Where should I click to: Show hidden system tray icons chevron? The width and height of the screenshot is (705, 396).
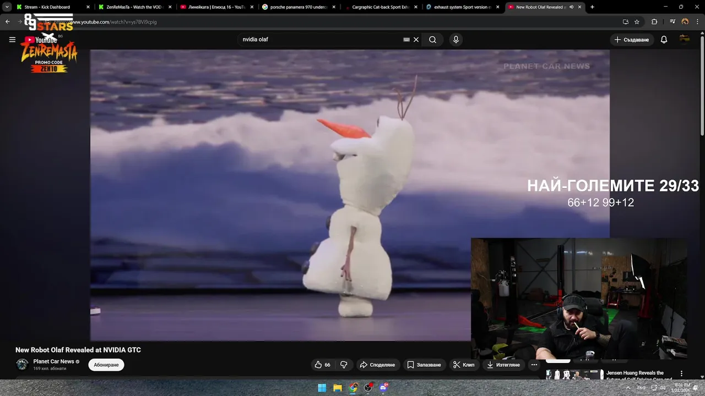628,388
